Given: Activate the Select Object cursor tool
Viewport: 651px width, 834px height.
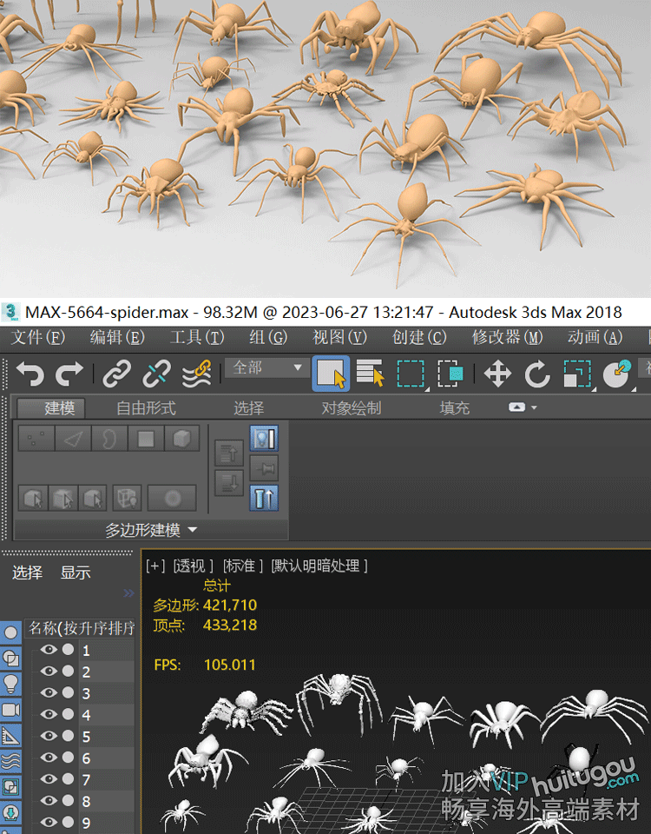Looking at the screenshot, I should [x=331, y=374].
